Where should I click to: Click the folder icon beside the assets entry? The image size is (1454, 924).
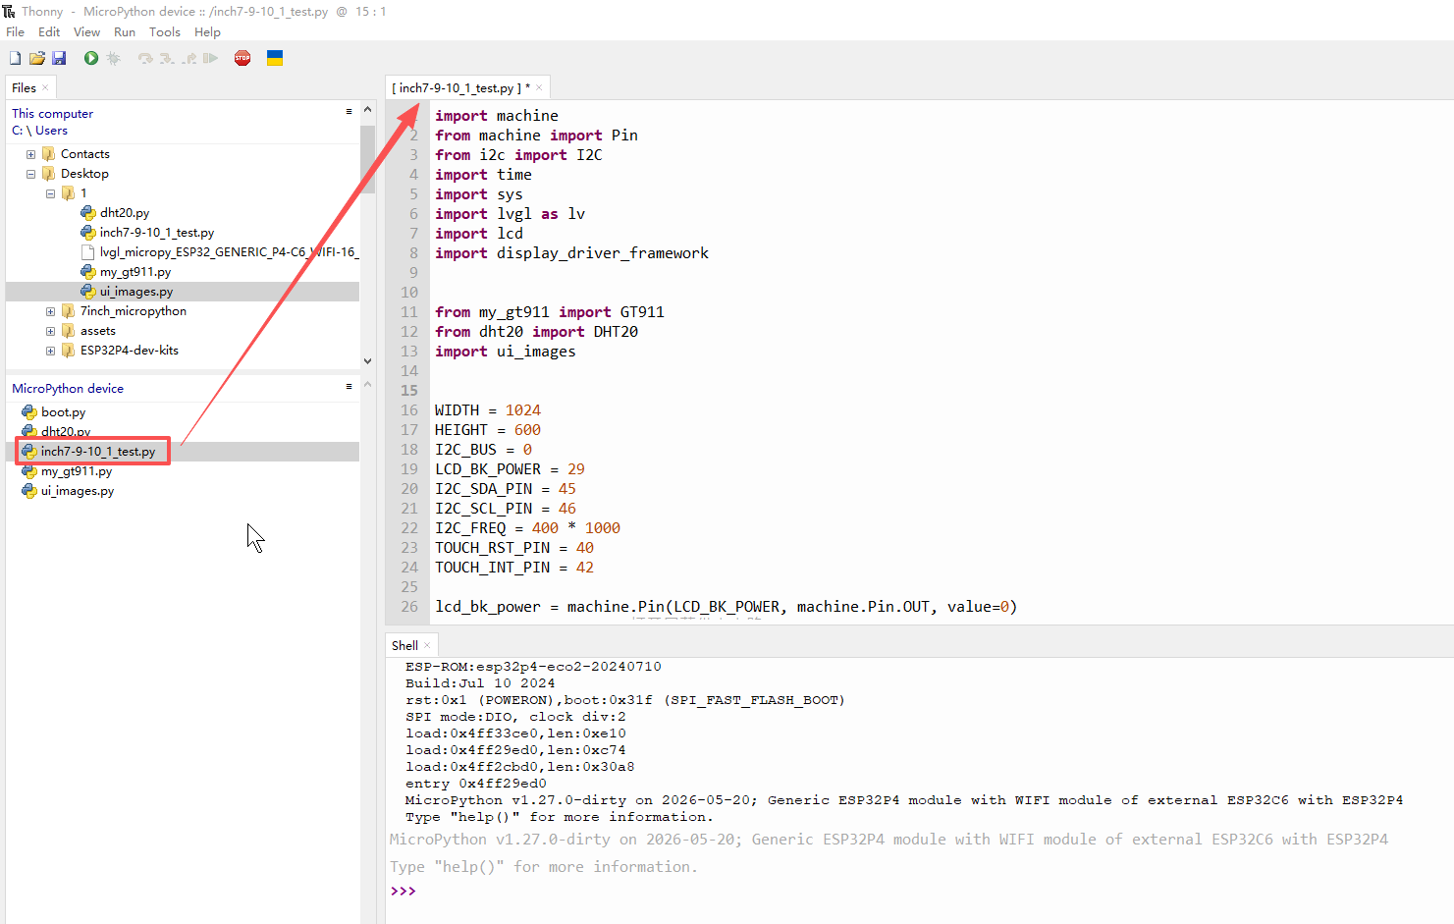point(69,331)
